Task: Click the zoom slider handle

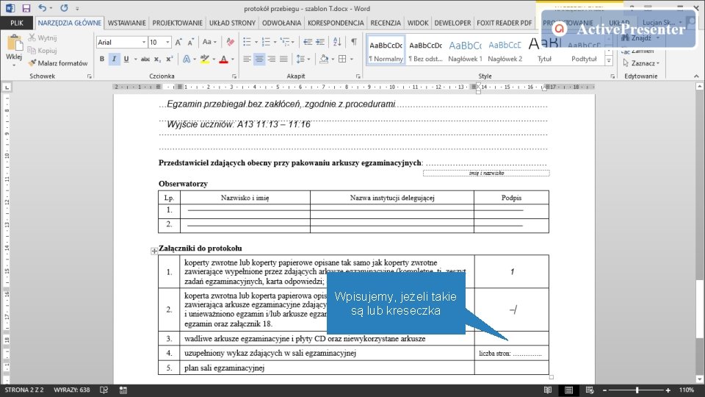Action: coord(637,390)
